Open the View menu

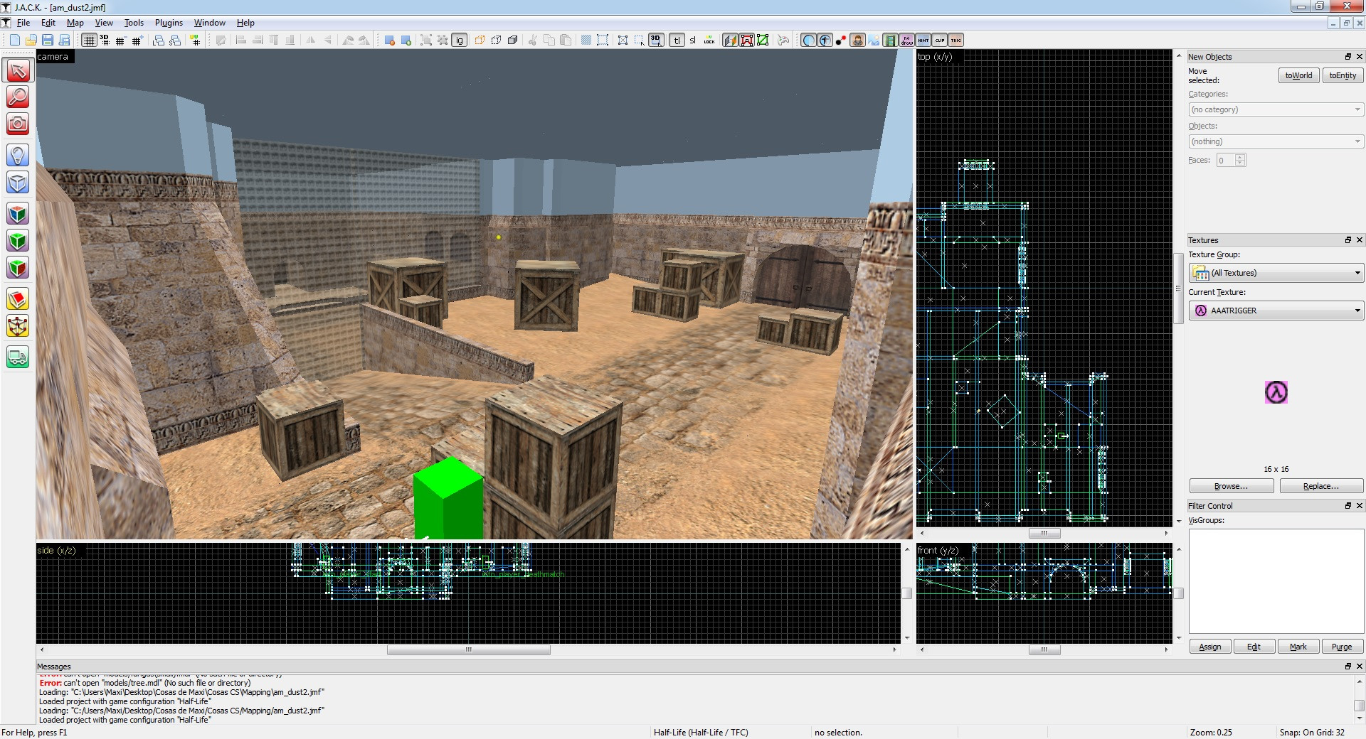tap(104, 23)
